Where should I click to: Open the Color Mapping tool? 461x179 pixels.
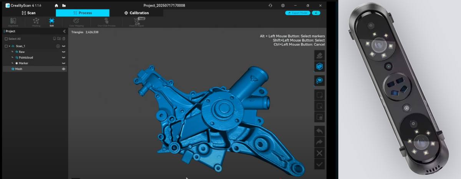77,21
